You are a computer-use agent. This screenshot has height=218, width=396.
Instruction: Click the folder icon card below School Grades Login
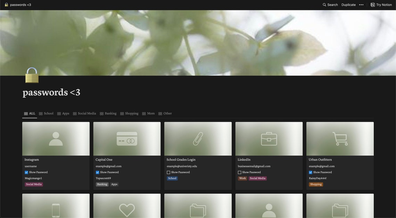(x=198, y=209)
